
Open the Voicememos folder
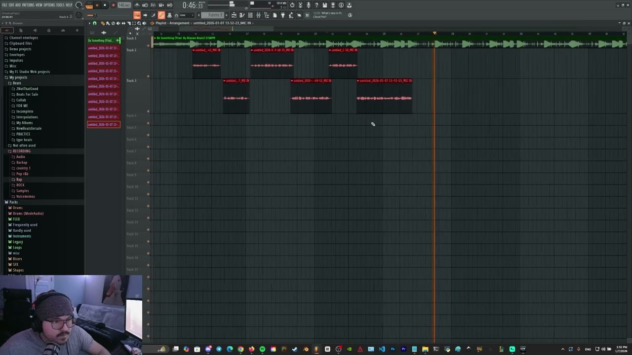[x=25, y=196]
